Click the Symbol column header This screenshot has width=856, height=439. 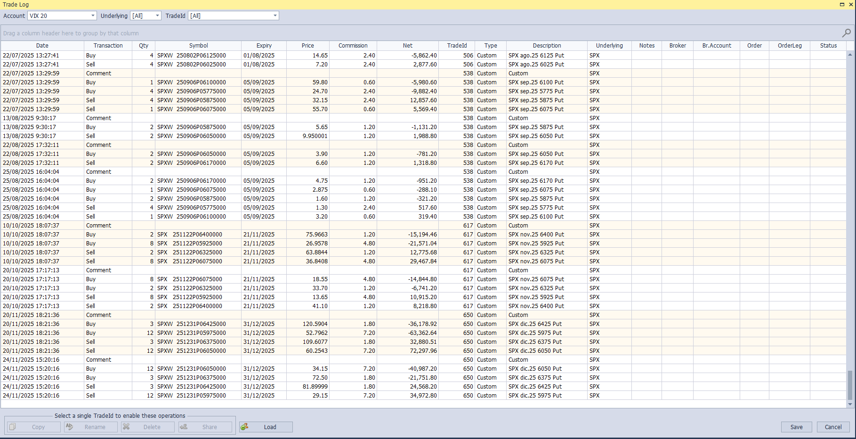pos(198,46)
